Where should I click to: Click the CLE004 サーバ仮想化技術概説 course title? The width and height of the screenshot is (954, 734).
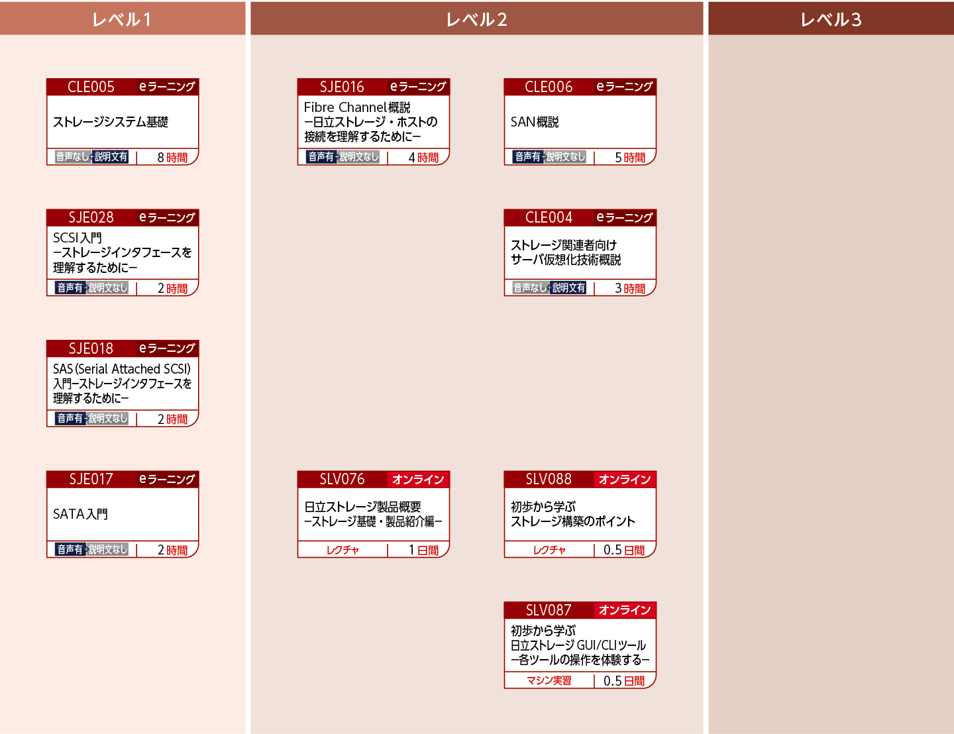click(565, 252)
